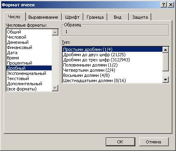This screenshot has height=151, width=176.
Task: Select the Общий number format
Action: pyautogui.click(x=29, y=32)
